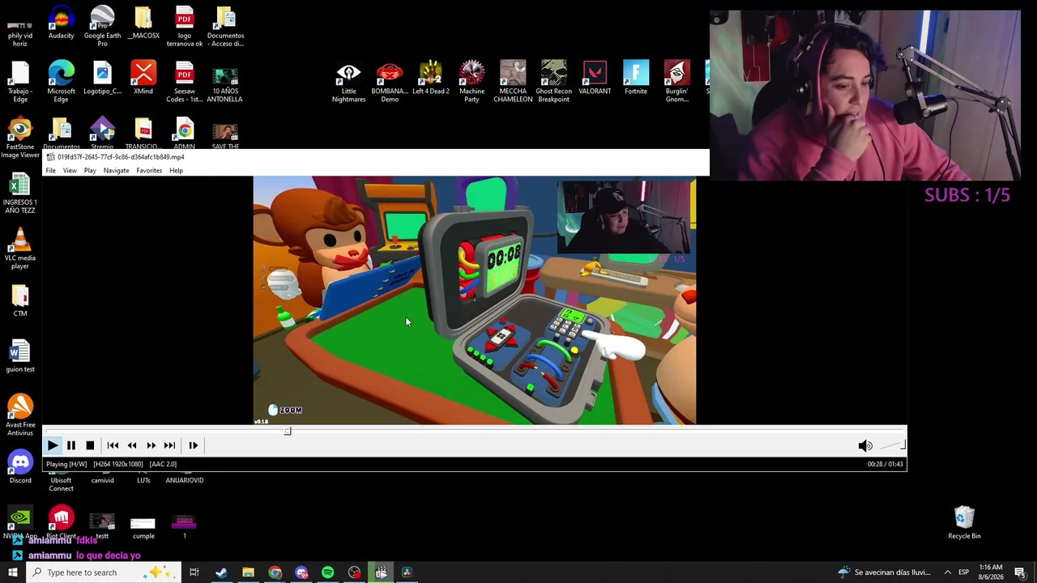Select the guion test Word document
Image resolution: width=1037 pixels, height=583 pixels.
click(20, 356)
